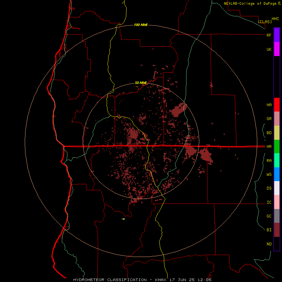Viewport: 282px width, 282px height.
Task: Click the DS legend label
Action: click(x=269, y=188)
